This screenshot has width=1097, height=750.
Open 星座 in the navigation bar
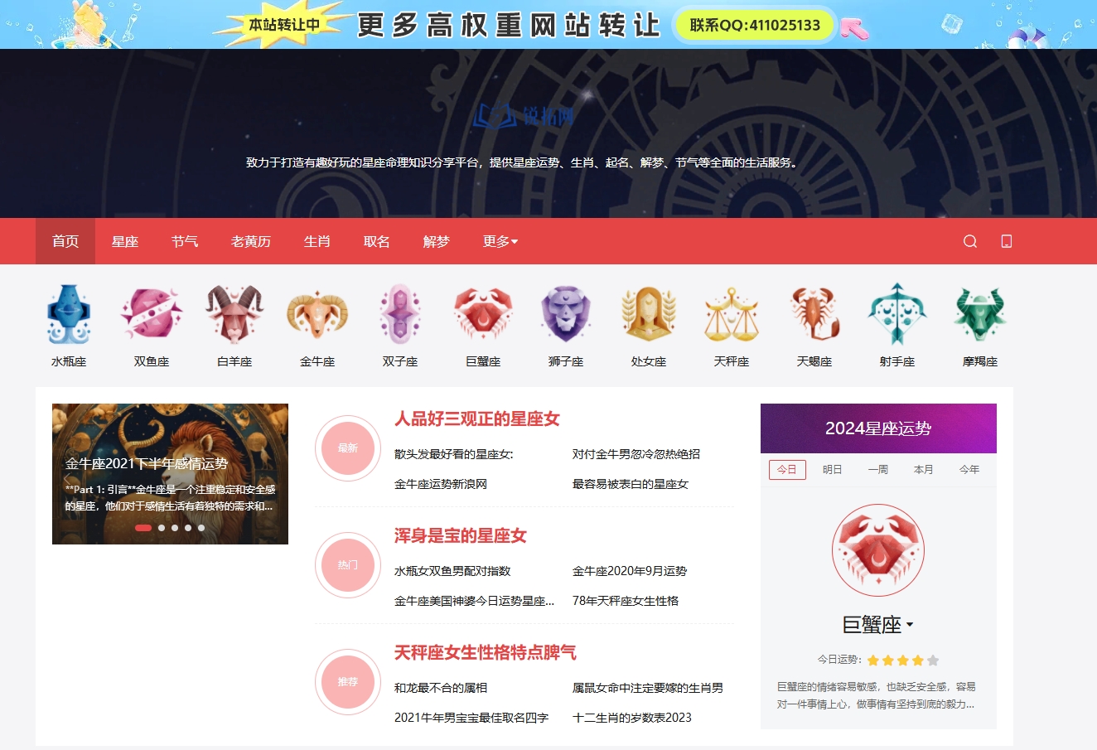tap(125, 241)
